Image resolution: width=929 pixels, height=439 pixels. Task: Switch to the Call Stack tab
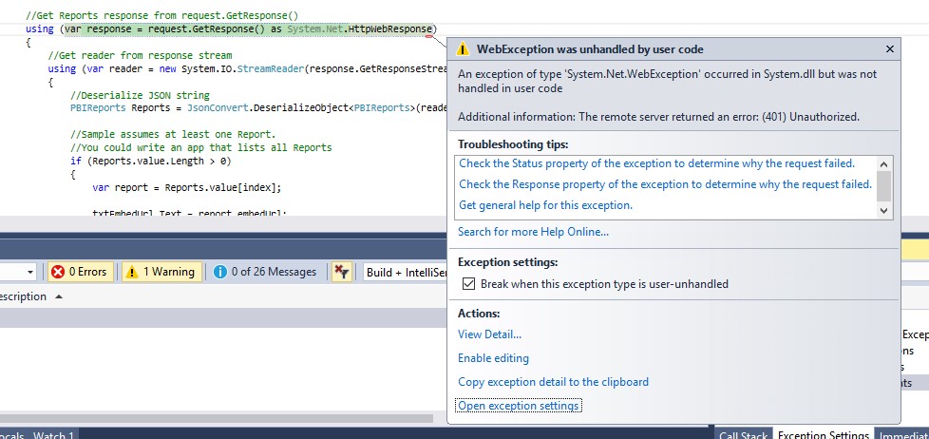743,435
